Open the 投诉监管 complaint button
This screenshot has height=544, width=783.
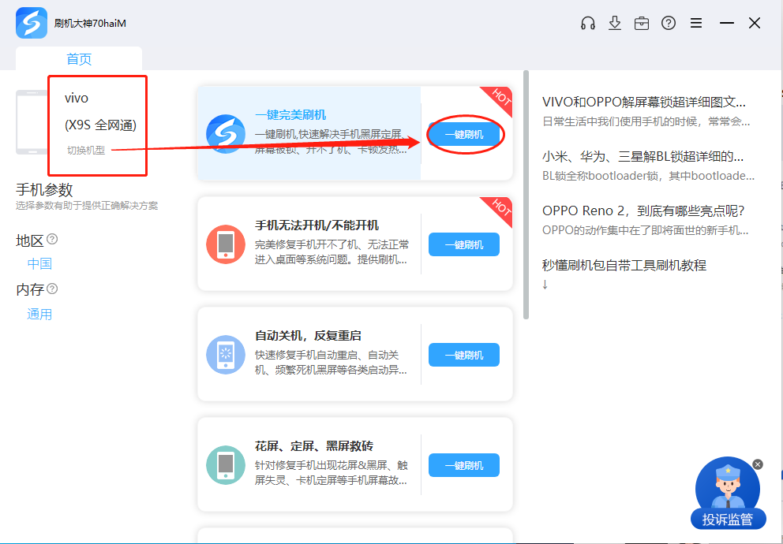point(728,520)
